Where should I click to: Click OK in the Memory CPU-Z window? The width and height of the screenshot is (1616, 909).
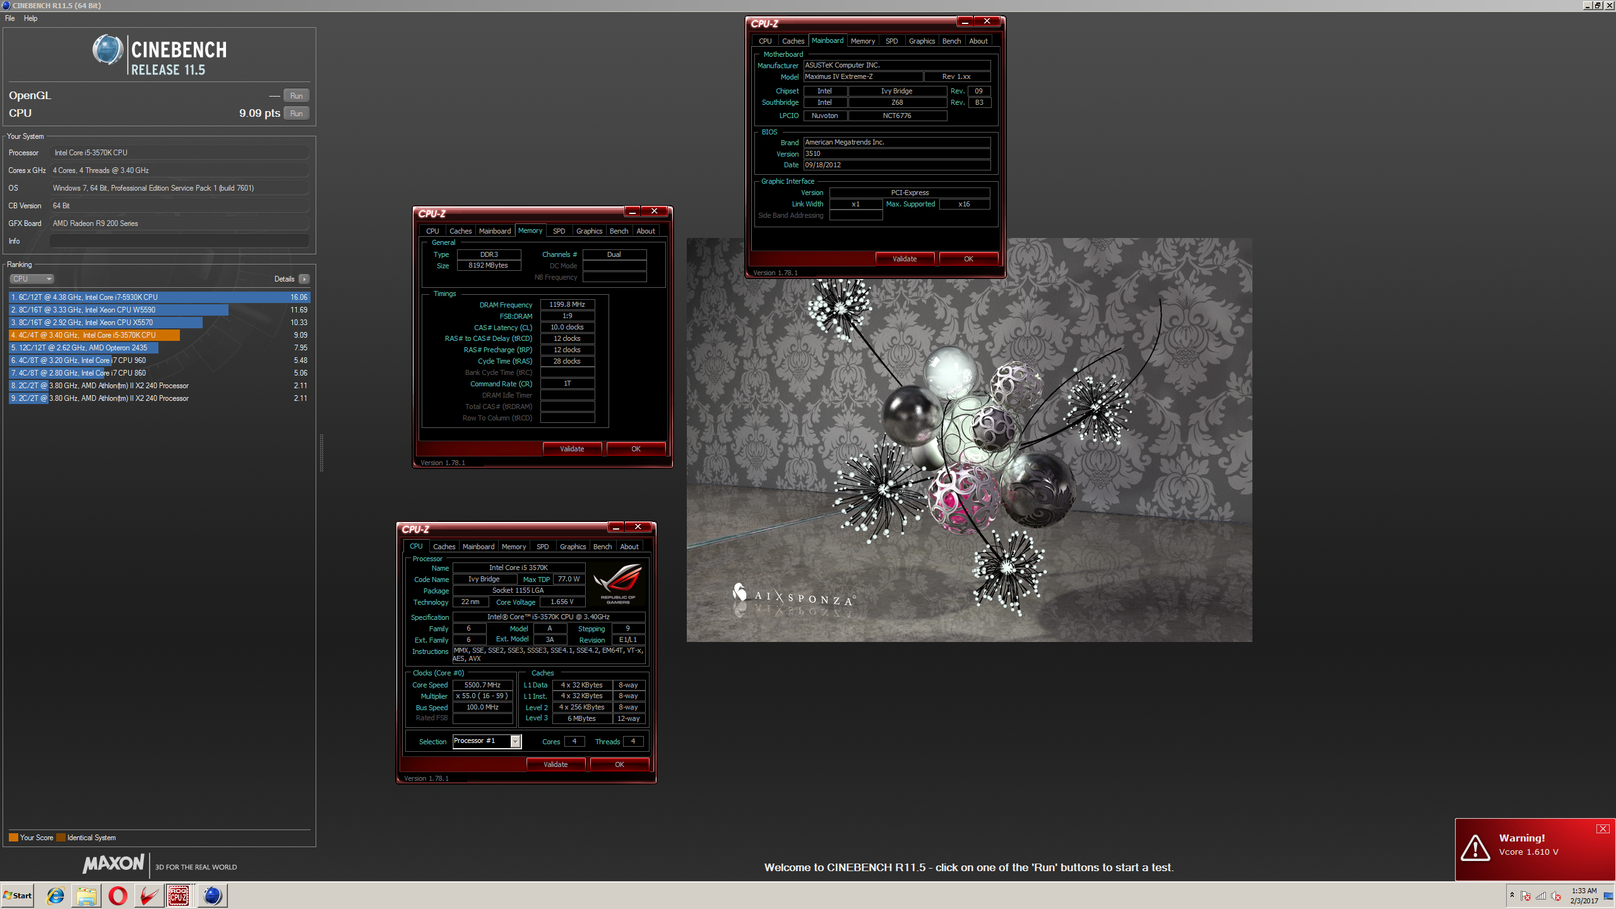coord(636,449)
